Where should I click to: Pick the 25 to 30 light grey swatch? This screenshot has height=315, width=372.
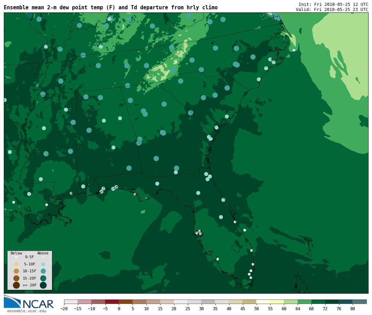(195, 302)
